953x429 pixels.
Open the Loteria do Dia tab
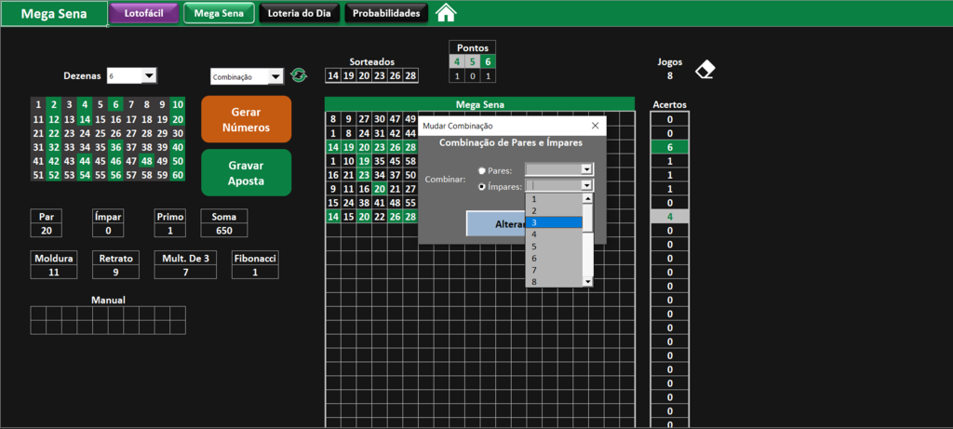(x=300, y=13)
